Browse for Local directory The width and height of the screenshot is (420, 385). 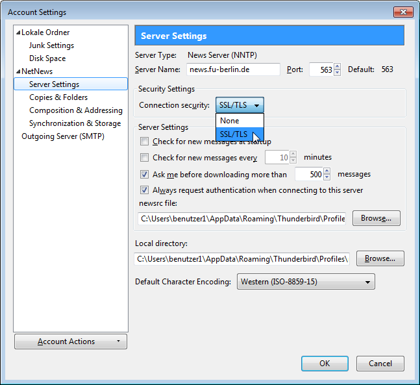point(380,258)
